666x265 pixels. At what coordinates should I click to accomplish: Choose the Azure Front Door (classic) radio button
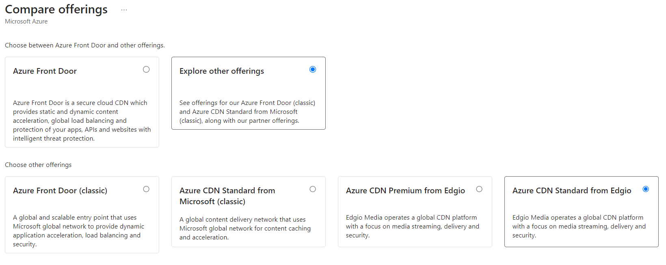[146, 189]
